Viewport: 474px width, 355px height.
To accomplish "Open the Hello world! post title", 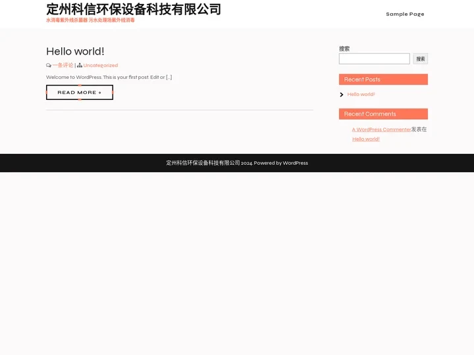I will pyautogui.click(x=75, y=51).
